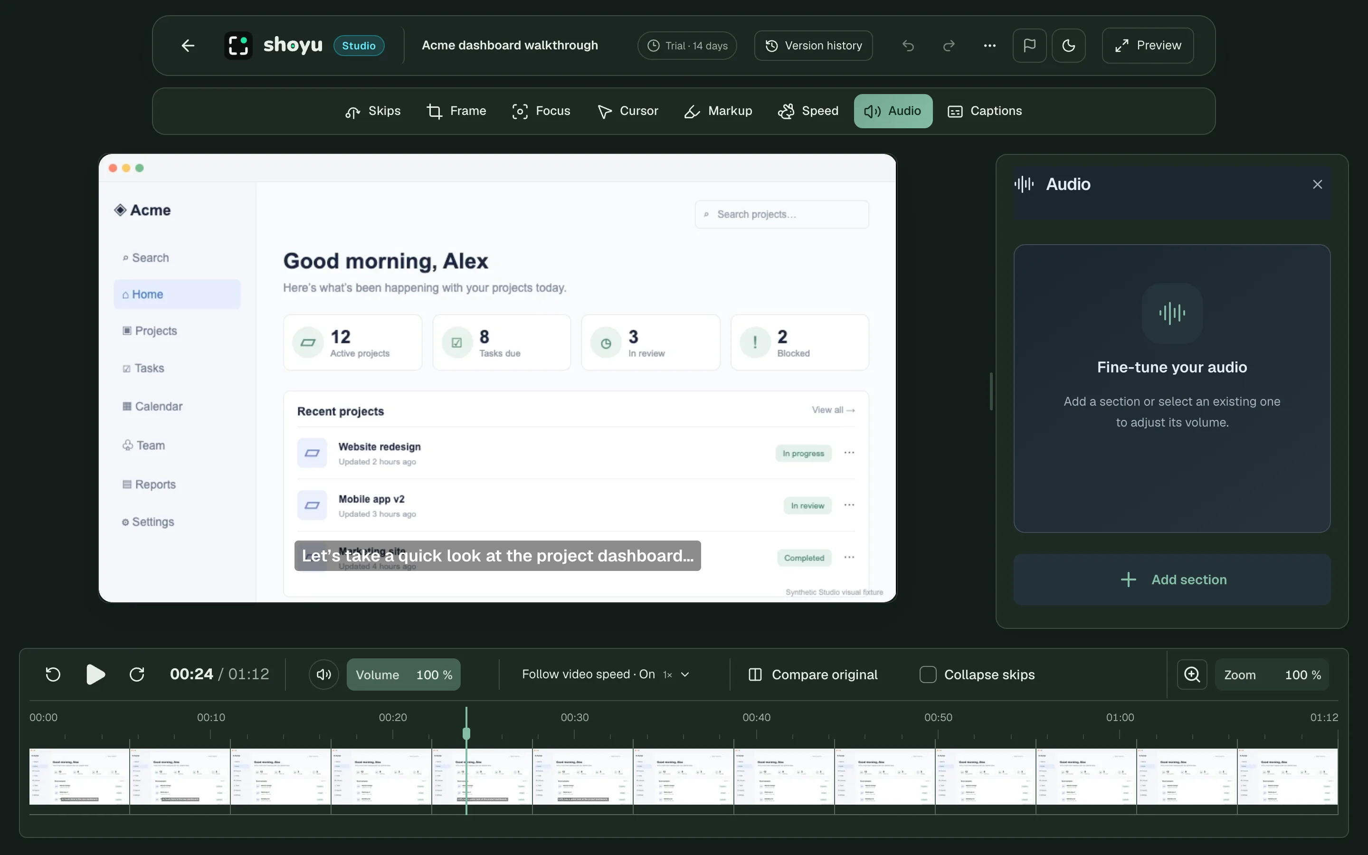Viewport: 1368px width, 855px height.
Task: Select the Audio tool tab
Action: (893, 111)
